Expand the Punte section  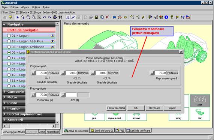[4, 103]
